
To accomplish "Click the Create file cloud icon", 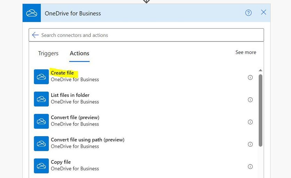I will 41,76.
